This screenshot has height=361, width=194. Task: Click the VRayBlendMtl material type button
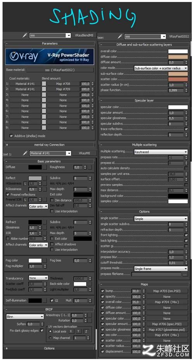point(84,35)
